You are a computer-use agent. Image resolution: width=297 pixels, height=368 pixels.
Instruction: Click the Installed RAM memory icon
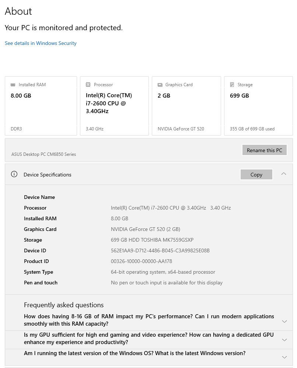tap(13, 85)
